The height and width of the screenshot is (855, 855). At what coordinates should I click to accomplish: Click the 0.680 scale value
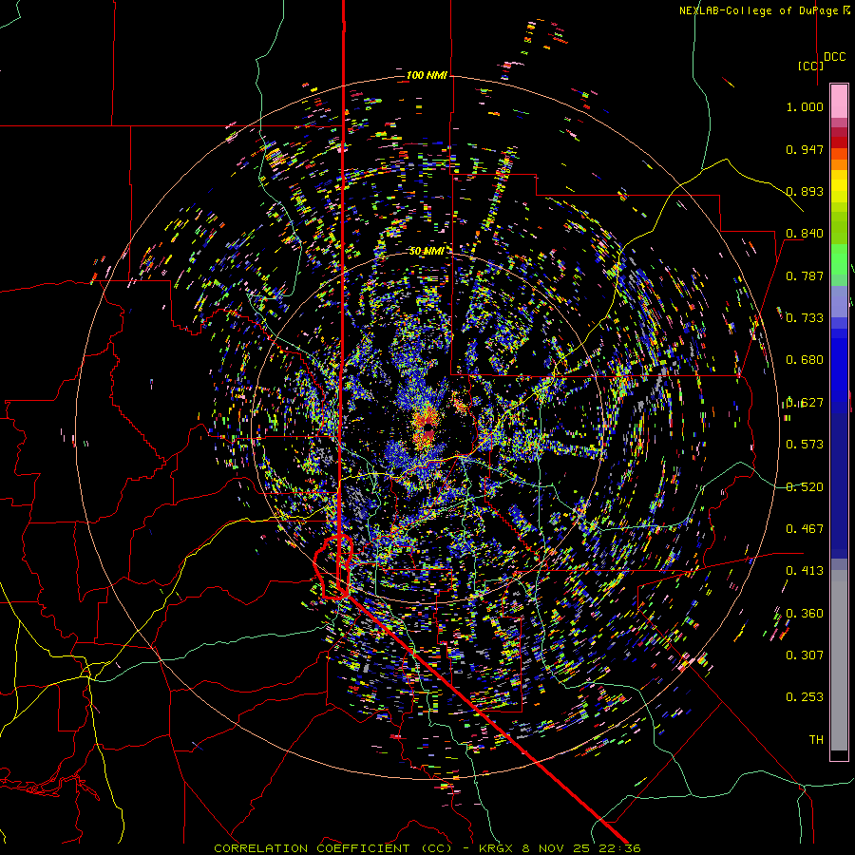tap(805, 360)
